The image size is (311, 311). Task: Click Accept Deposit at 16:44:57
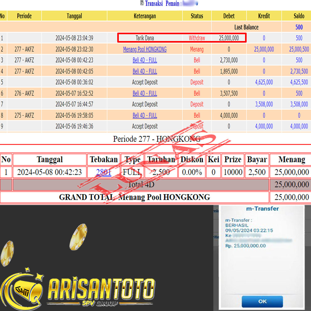coord(145,104)
